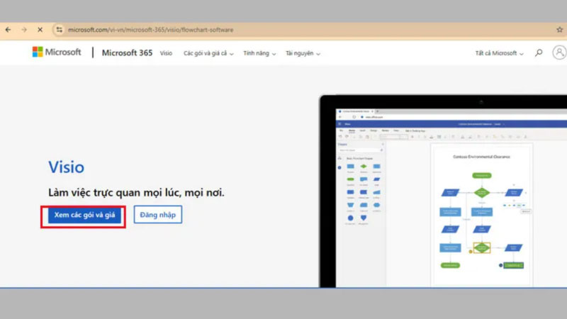Viewport: 567px width, 319px height.
Task: Stop page loading with the X icon
Action: [x=40, y=30]
